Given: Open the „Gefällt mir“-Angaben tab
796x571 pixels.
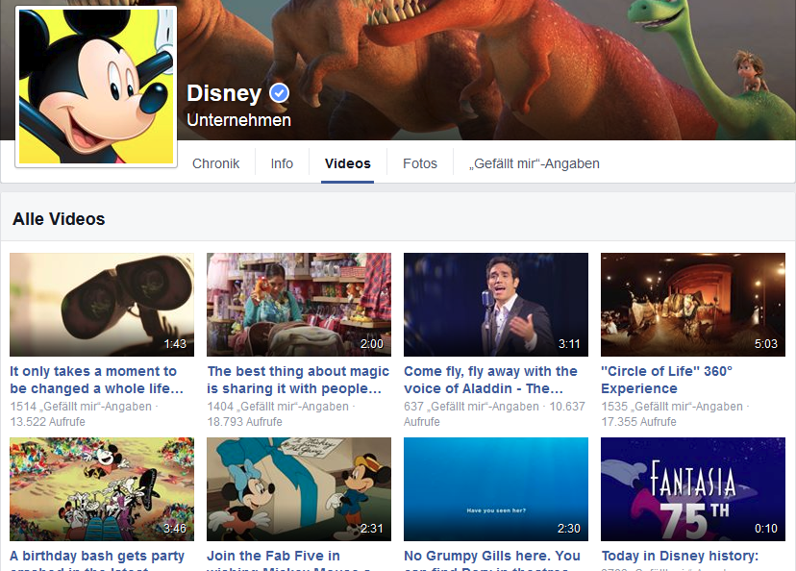Looking at the screenshot, I should (535, 163).
